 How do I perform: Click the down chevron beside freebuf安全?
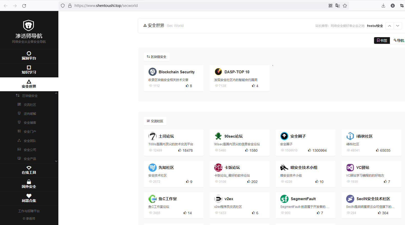point(398,26)
